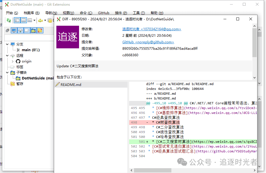
Task: Open the layout options dropdown arrow
Action: pos(34,20)
